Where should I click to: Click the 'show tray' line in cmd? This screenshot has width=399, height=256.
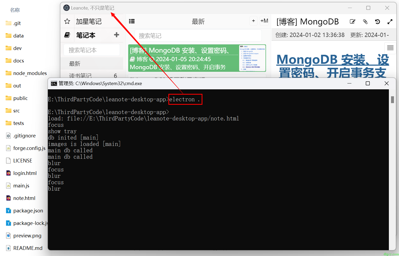coord(62,131)
